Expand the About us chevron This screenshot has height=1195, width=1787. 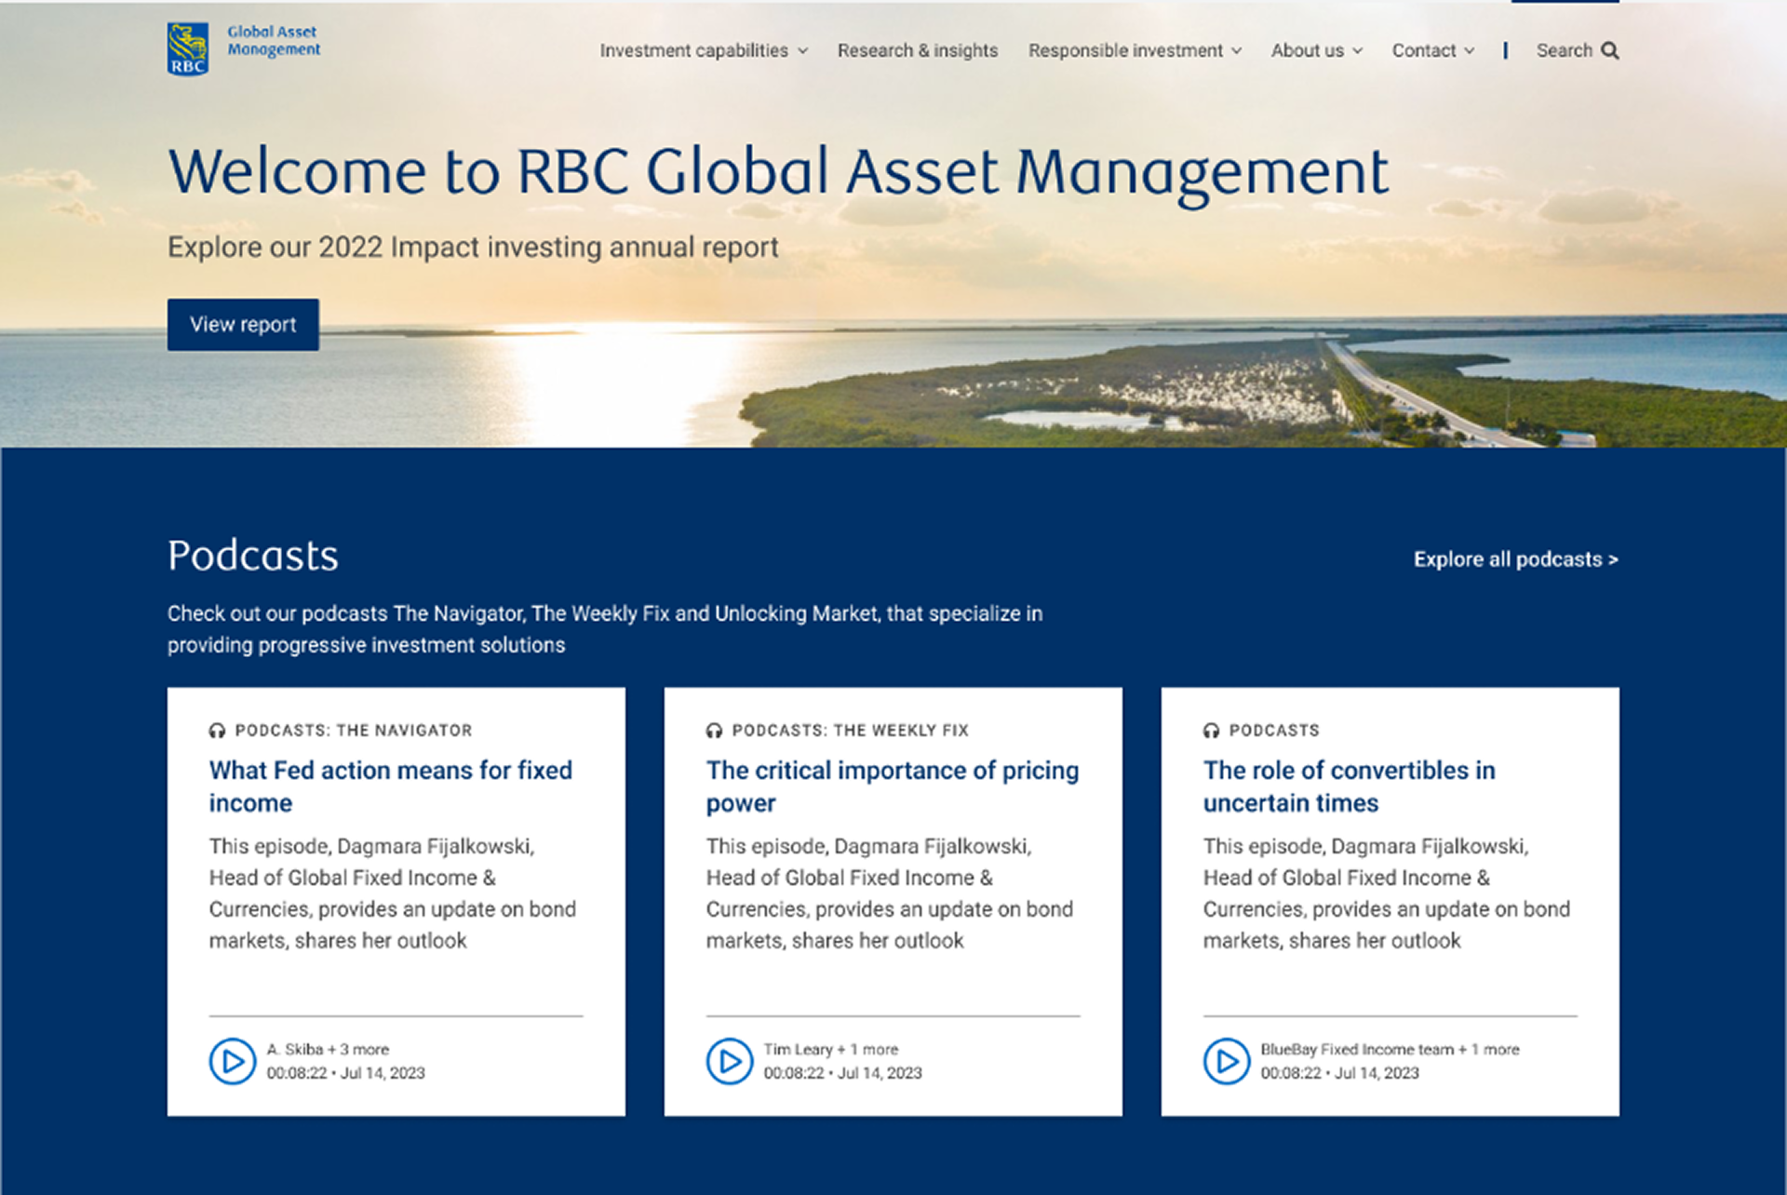point(1357,51)
